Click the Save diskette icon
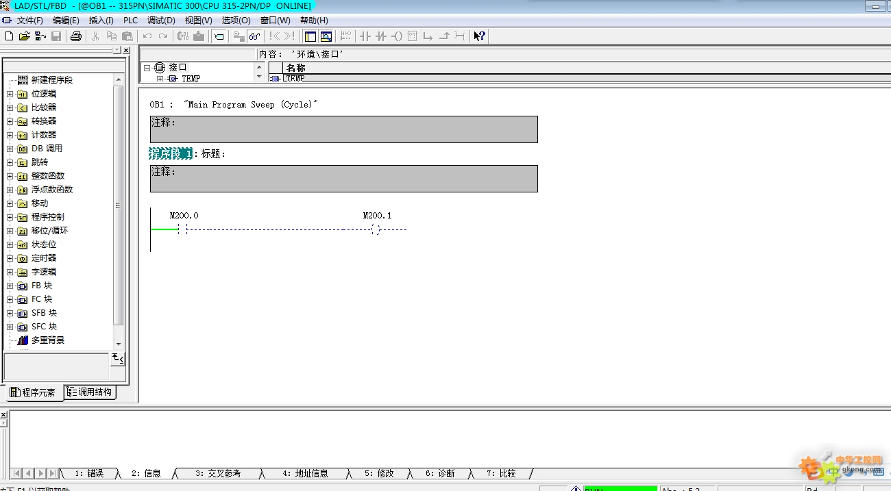This screenshot has width=891, height=491. [x=56, y=36]
